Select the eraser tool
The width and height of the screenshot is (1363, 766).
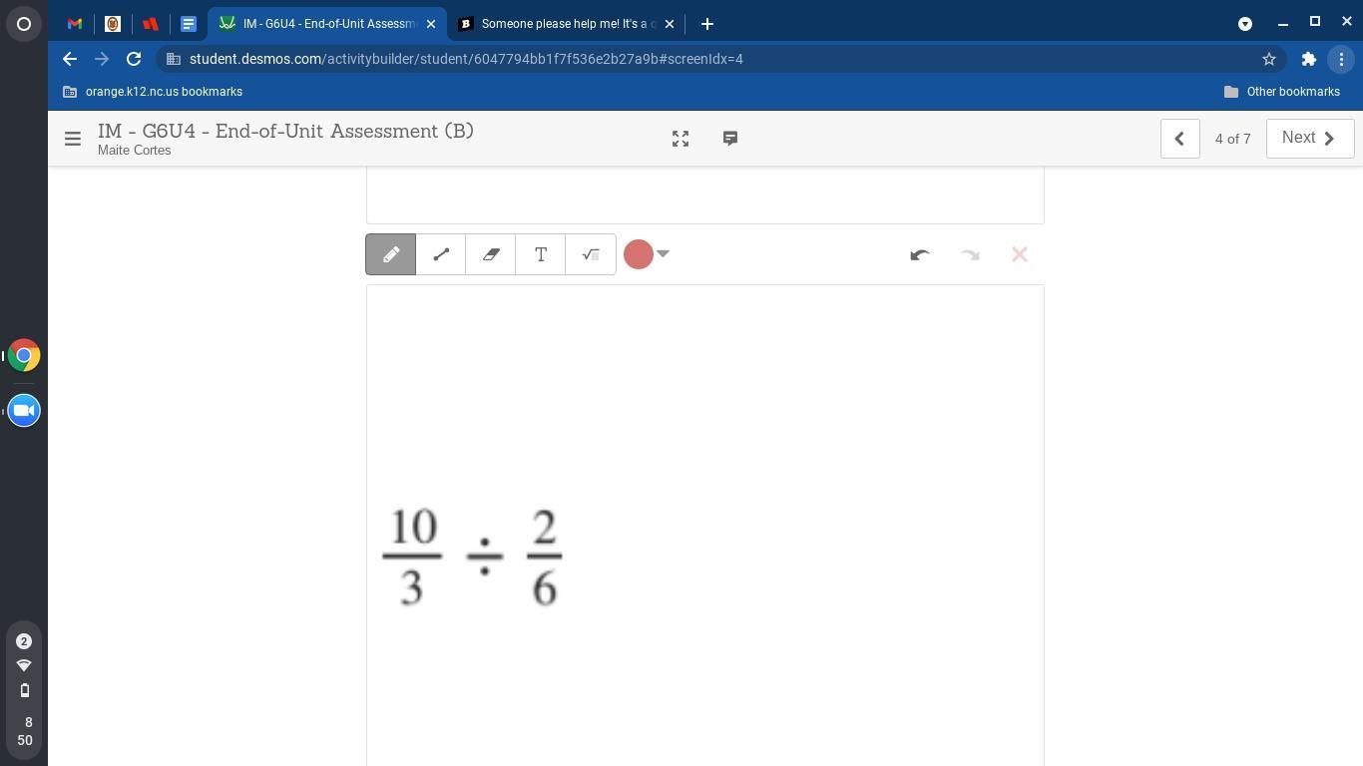click(x=491, y=254)
